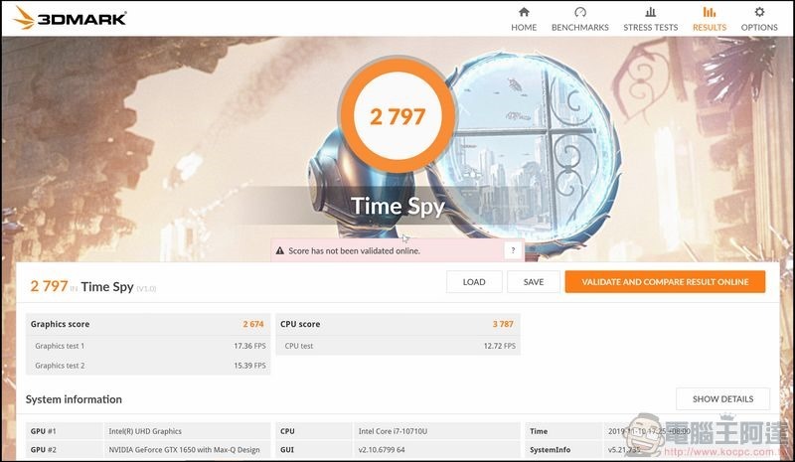Click the 2 797 score circle
Screen dimensions: 795x462
[x=397, y=116]
